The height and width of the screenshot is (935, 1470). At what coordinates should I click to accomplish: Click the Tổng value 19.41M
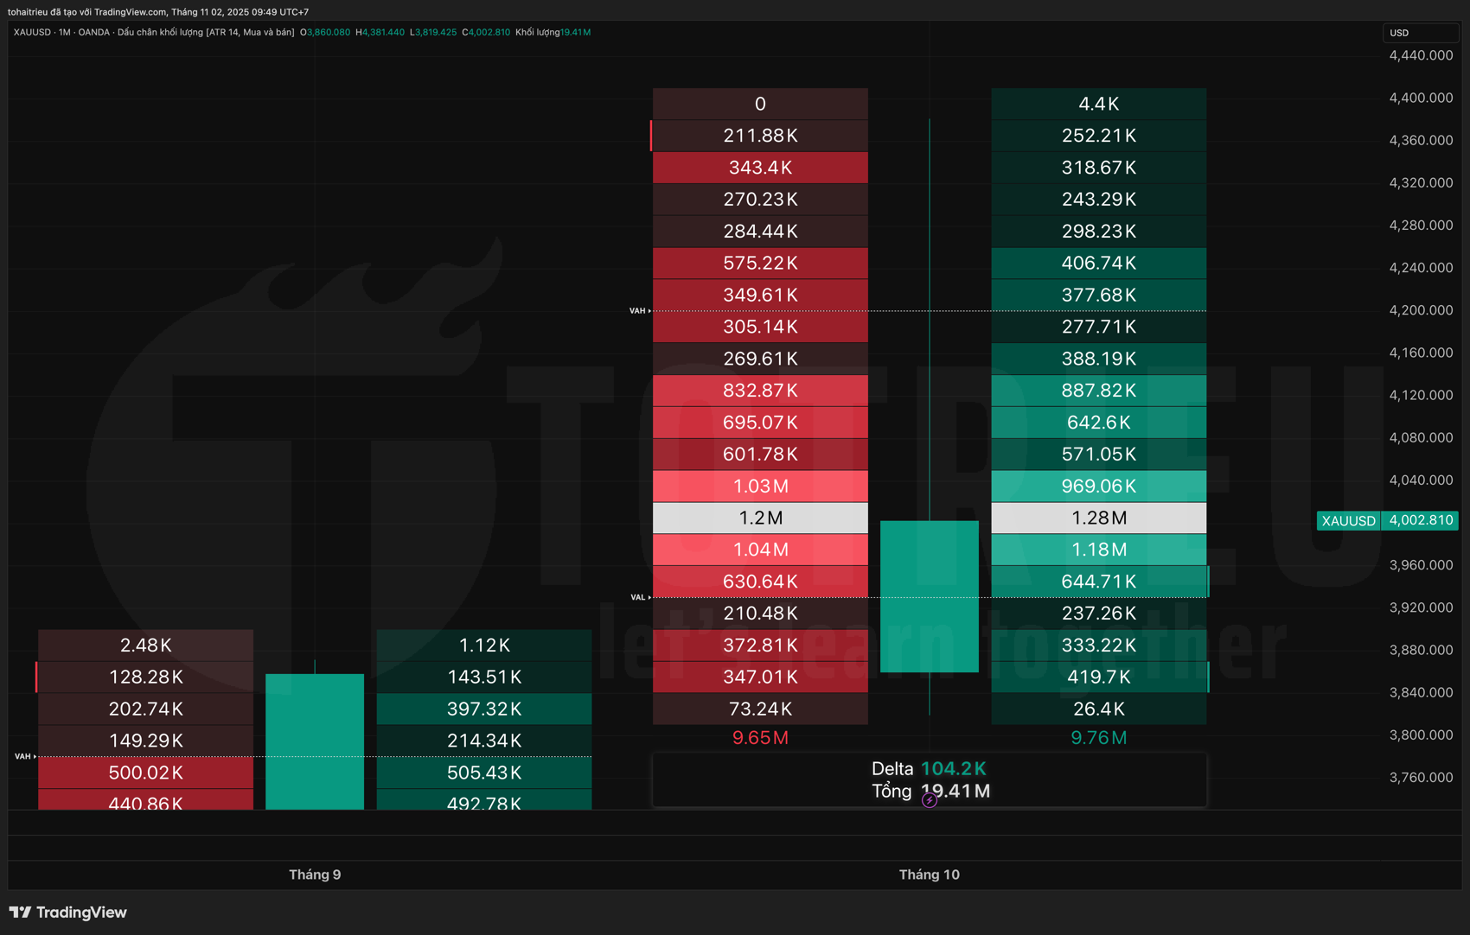(x=955, y=791)
